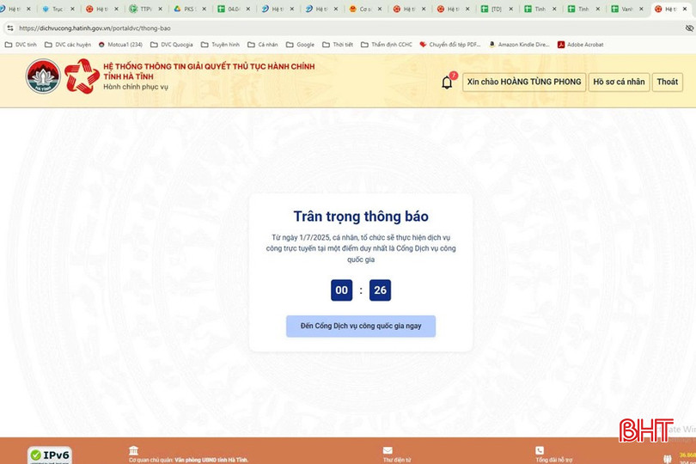The image size is (696, 464).
Task: Switch to the TTPI browser tab
Action: (141, 9)
